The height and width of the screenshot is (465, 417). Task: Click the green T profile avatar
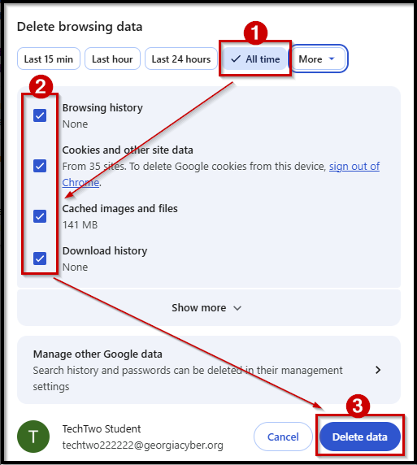point(33,437)
